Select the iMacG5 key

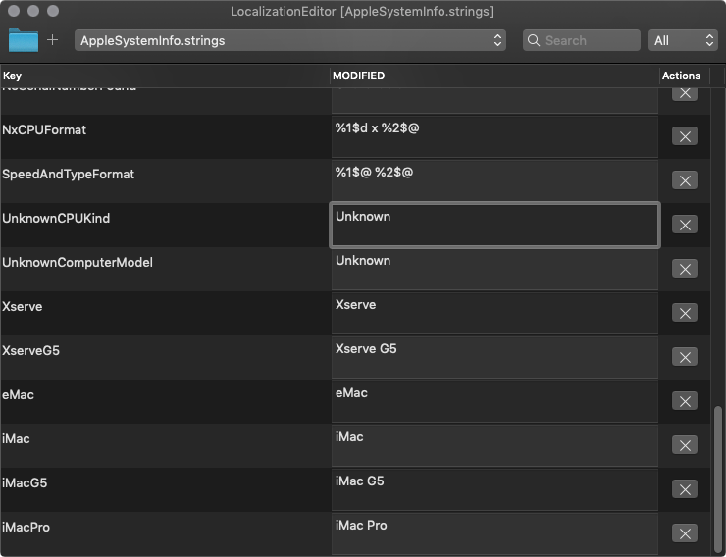(x=25, y=483)
